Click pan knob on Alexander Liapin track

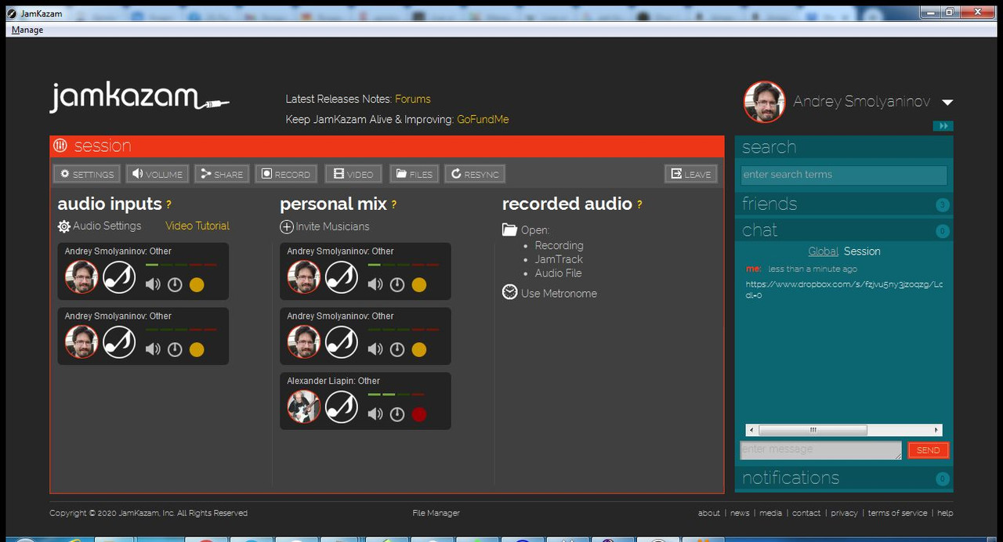(397, 414)
